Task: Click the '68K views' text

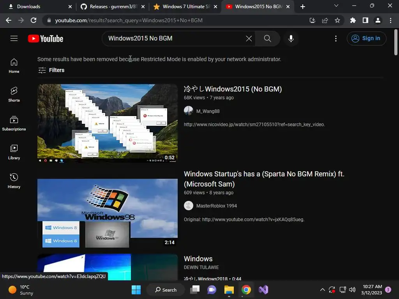Action: pyautogui.click(x=194, y=98)
